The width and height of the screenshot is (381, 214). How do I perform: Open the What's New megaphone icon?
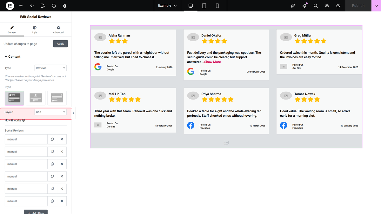pyautogui.click(x=304, y=6)
